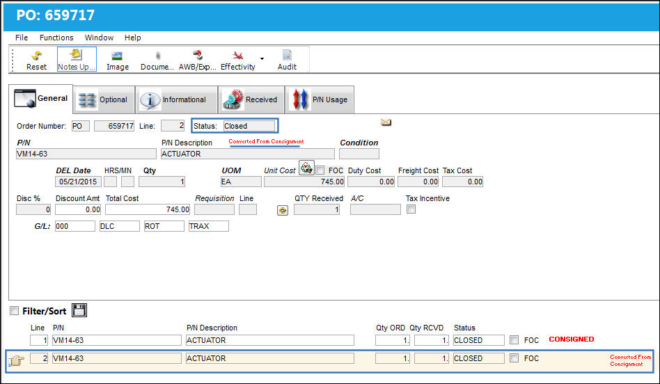Click the Discount Amt input field
The image size is (660, 384).
point(78,209)
